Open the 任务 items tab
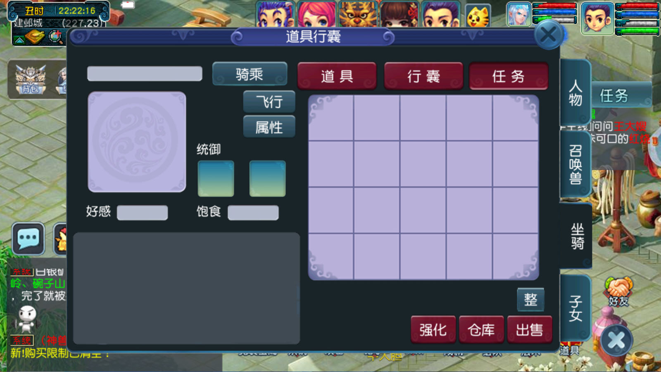The width and height of the screenshot is (661, 372). [509, 76]
